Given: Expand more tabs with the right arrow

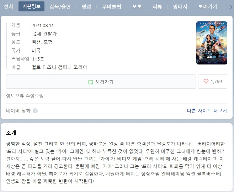Looking at the screenshot, I should (x=231, y=7).
